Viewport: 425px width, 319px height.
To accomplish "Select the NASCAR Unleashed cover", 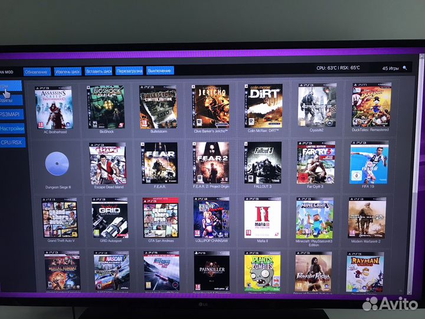I will (x=112, y=271).
